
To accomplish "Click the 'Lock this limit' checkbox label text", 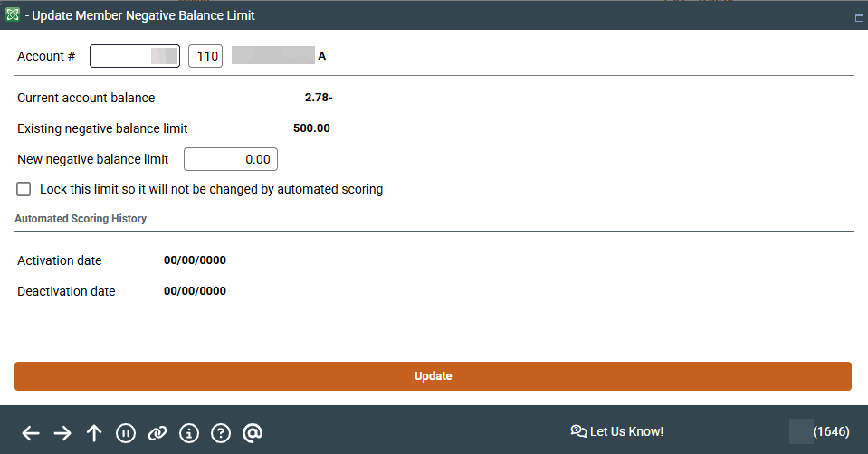I will 211,190.
